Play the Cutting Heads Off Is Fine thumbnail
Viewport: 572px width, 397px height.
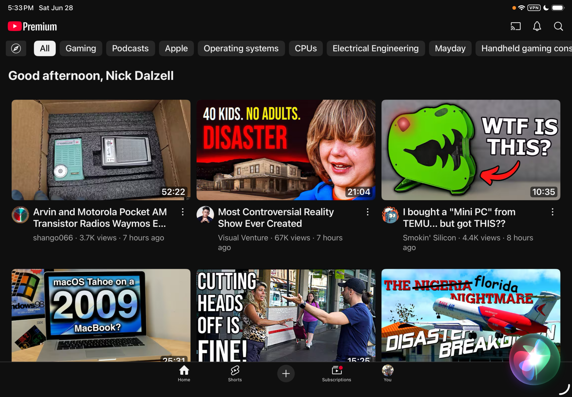pos(286,315)
